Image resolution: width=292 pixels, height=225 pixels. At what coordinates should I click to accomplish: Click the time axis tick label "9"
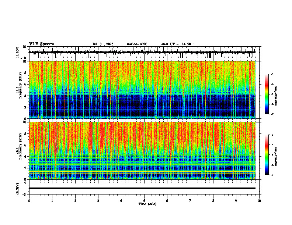click(x=236, y=201)
